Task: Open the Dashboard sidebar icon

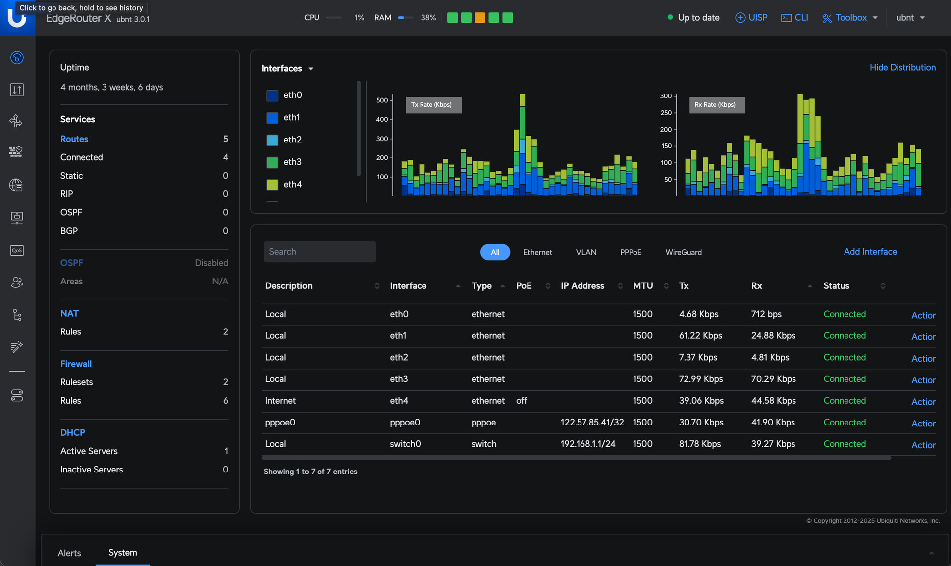Action: coord(17,58)
